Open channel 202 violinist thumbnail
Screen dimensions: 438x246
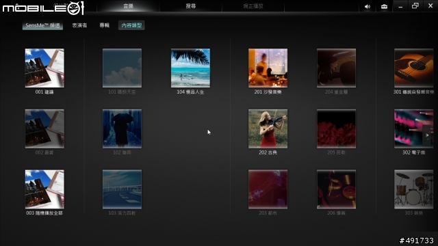[x=268, y=128]
